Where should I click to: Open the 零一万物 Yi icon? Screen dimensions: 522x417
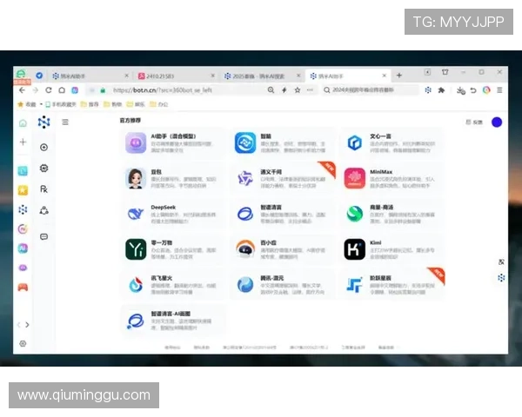[136, 249]
